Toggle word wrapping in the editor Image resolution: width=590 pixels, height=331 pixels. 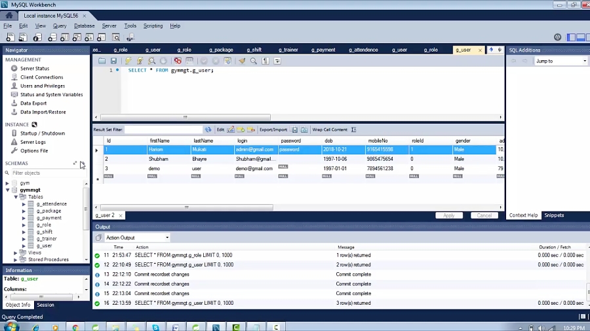(x=277, y=61)
